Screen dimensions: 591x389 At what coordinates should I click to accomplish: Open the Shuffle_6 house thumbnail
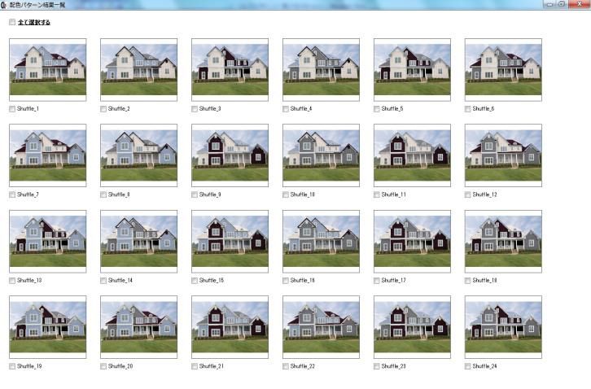504,70
